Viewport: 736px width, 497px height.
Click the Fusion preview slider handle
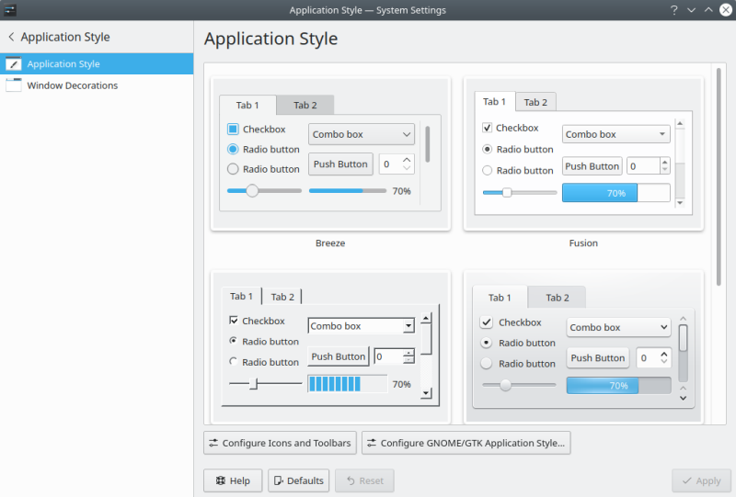click(x=507, y=192)
